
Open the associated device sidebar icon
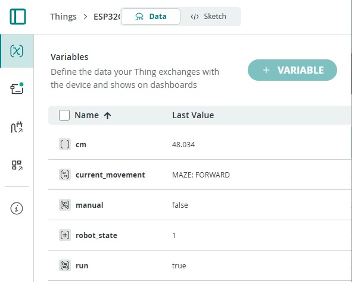[x=17, y=88]
